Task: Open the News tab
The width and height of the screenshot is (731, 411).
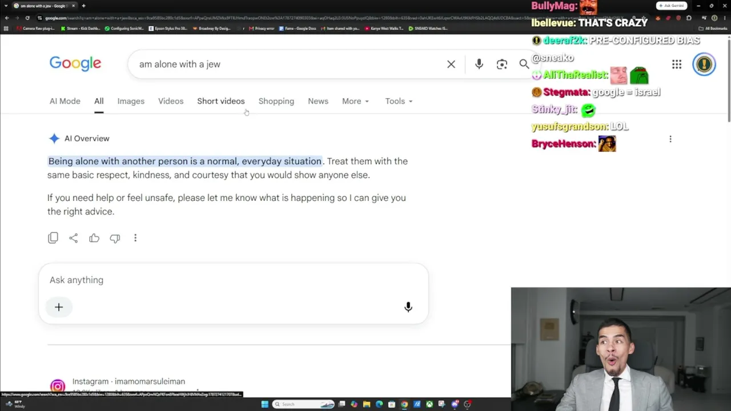Action: [318, 101]
